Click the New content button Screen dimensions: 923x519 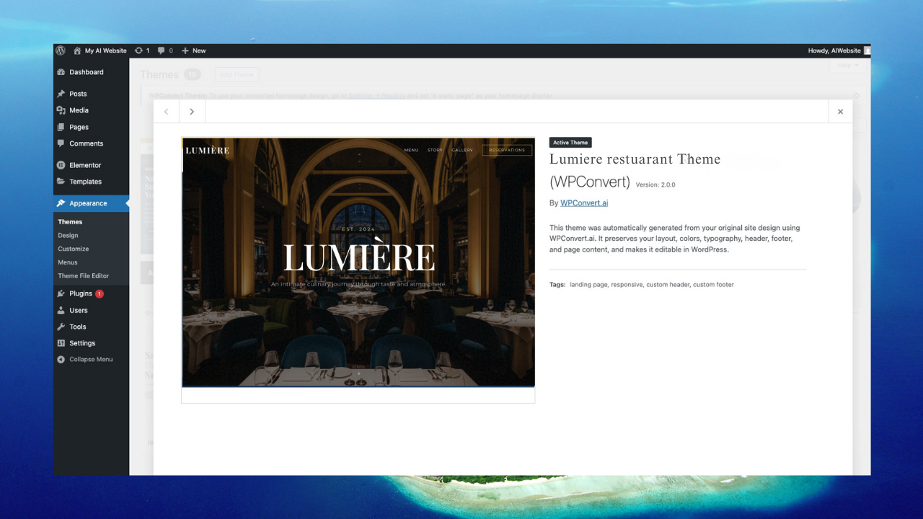tap(194, 50)
